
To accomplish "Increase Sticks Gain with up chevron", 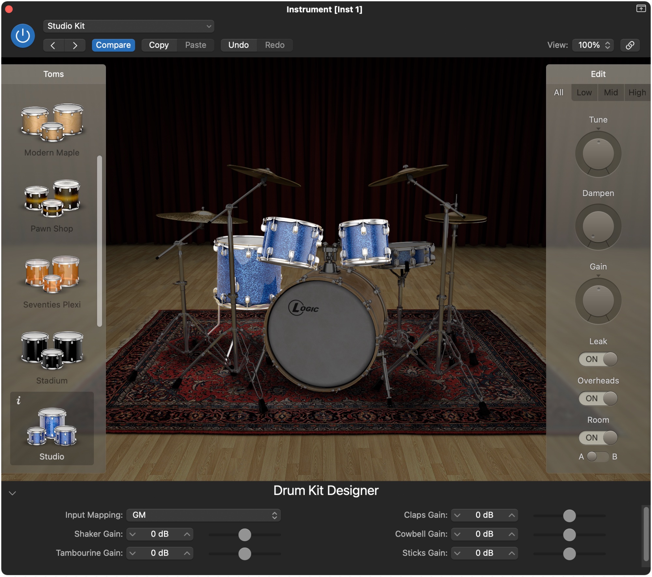I will [511, 553].
